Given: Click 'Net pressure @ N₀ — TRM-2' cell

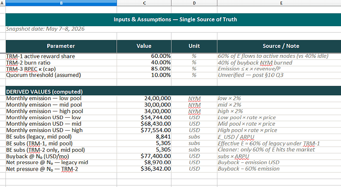Looking at the screenshot, I should 61,169.
